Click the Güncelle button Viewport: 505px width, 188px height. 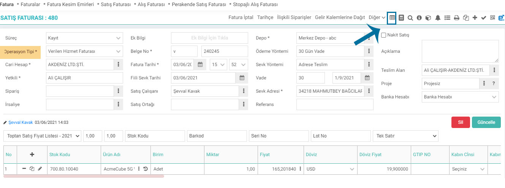[486, 122]
